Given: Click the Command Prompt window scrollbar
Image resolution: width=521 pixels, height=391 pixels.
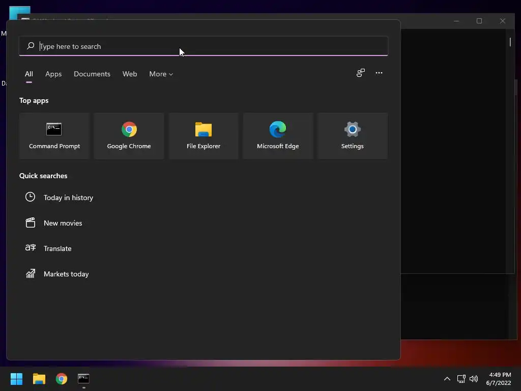Looking at the screenshot, I should click(510, 42).
